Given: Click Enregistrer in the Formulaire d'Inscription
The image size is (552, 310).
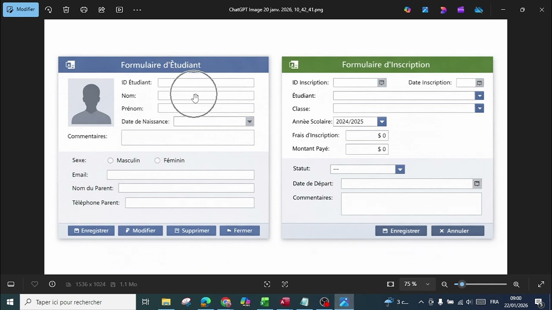Looking at the screenshot, I should (401, 231).
